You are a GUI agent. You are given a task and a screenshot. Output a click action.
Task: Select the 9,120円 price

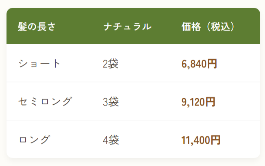[x=198, y=102]
